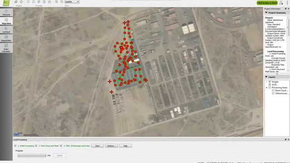Open the Satellite map type dropdown
The height and width of the screenshot is (163, 290).
(72, 2)
